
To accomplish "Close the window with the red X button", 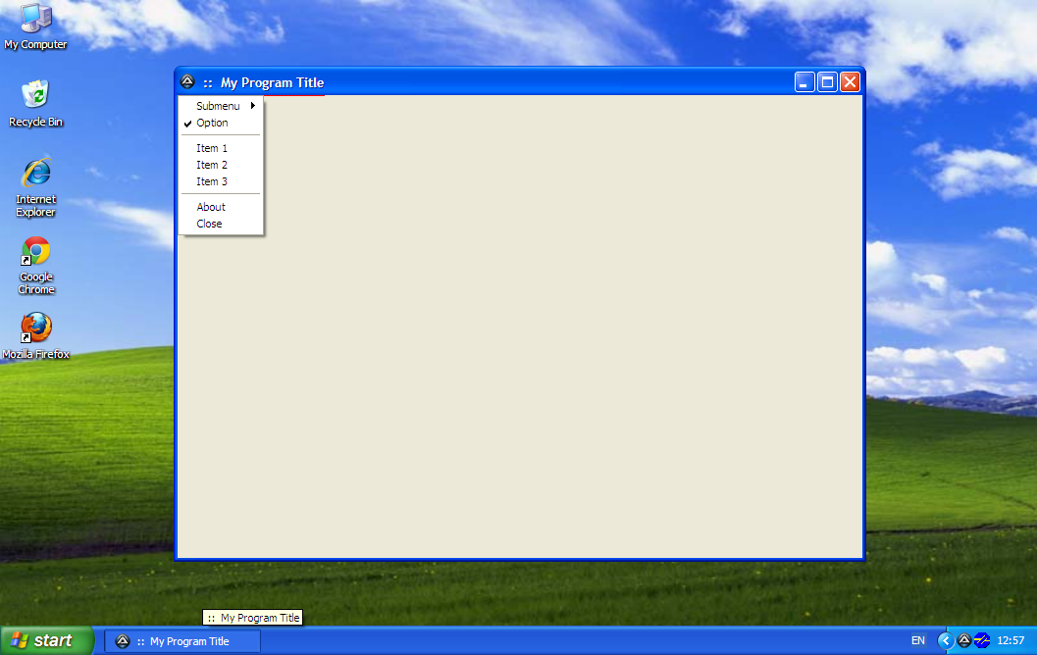I will pos(850,82).
